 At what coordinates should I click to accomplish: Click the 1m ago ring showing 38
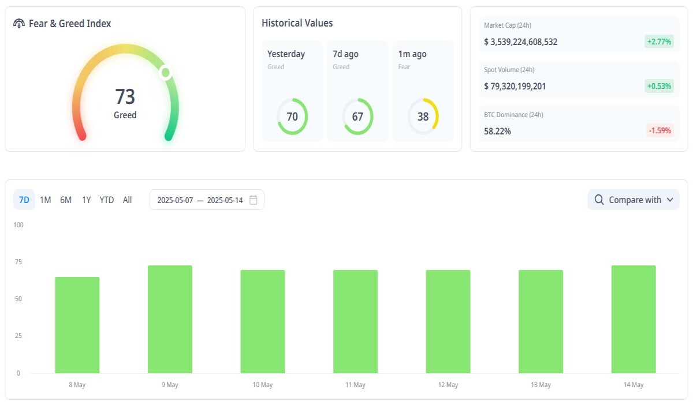423,117
